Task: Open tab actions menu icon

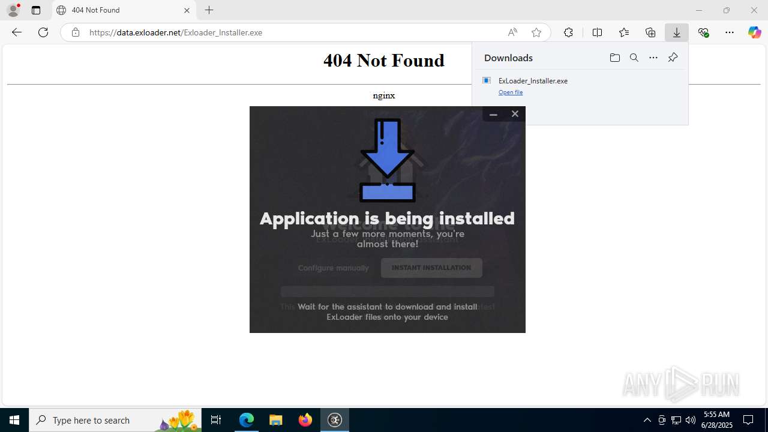Action: coord(36,10)
